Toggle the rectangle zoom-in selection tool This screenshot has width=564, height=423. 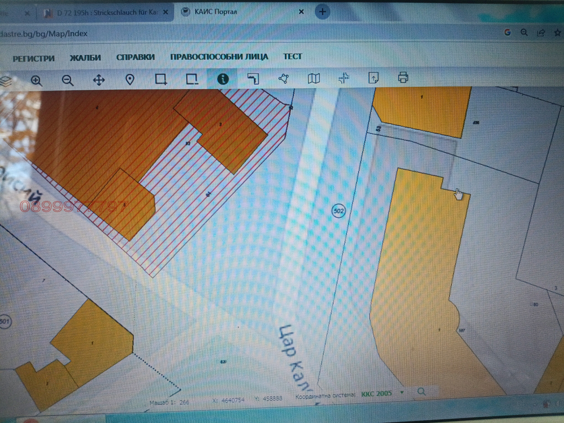(160, 80)
